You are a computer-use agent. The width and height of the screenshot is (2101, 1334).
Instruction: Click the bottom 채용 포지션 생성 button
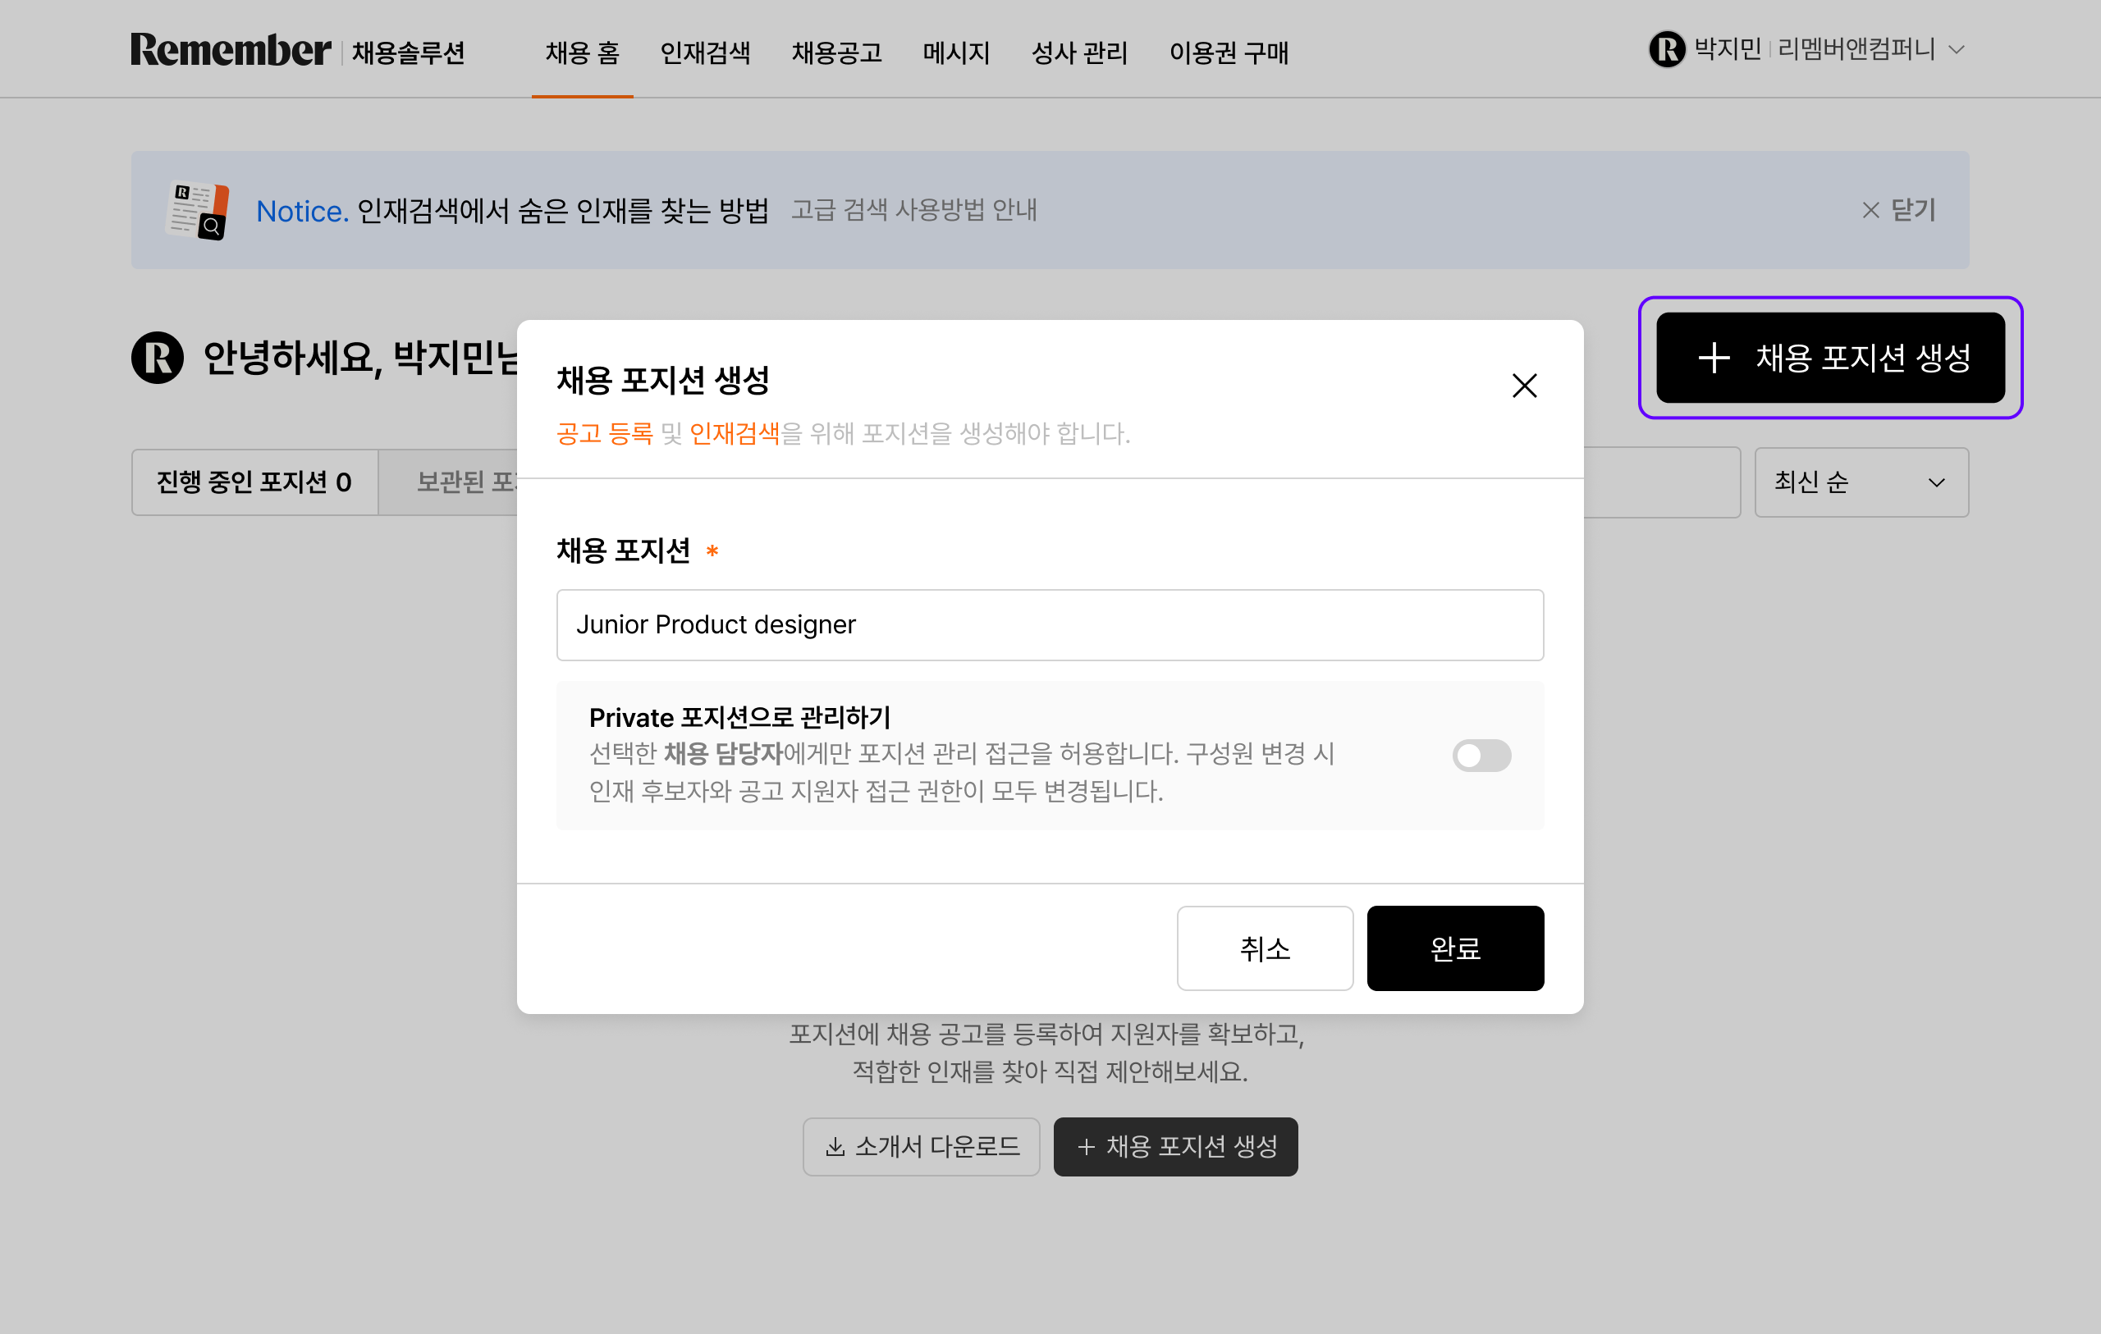tap(1175, 1146)
